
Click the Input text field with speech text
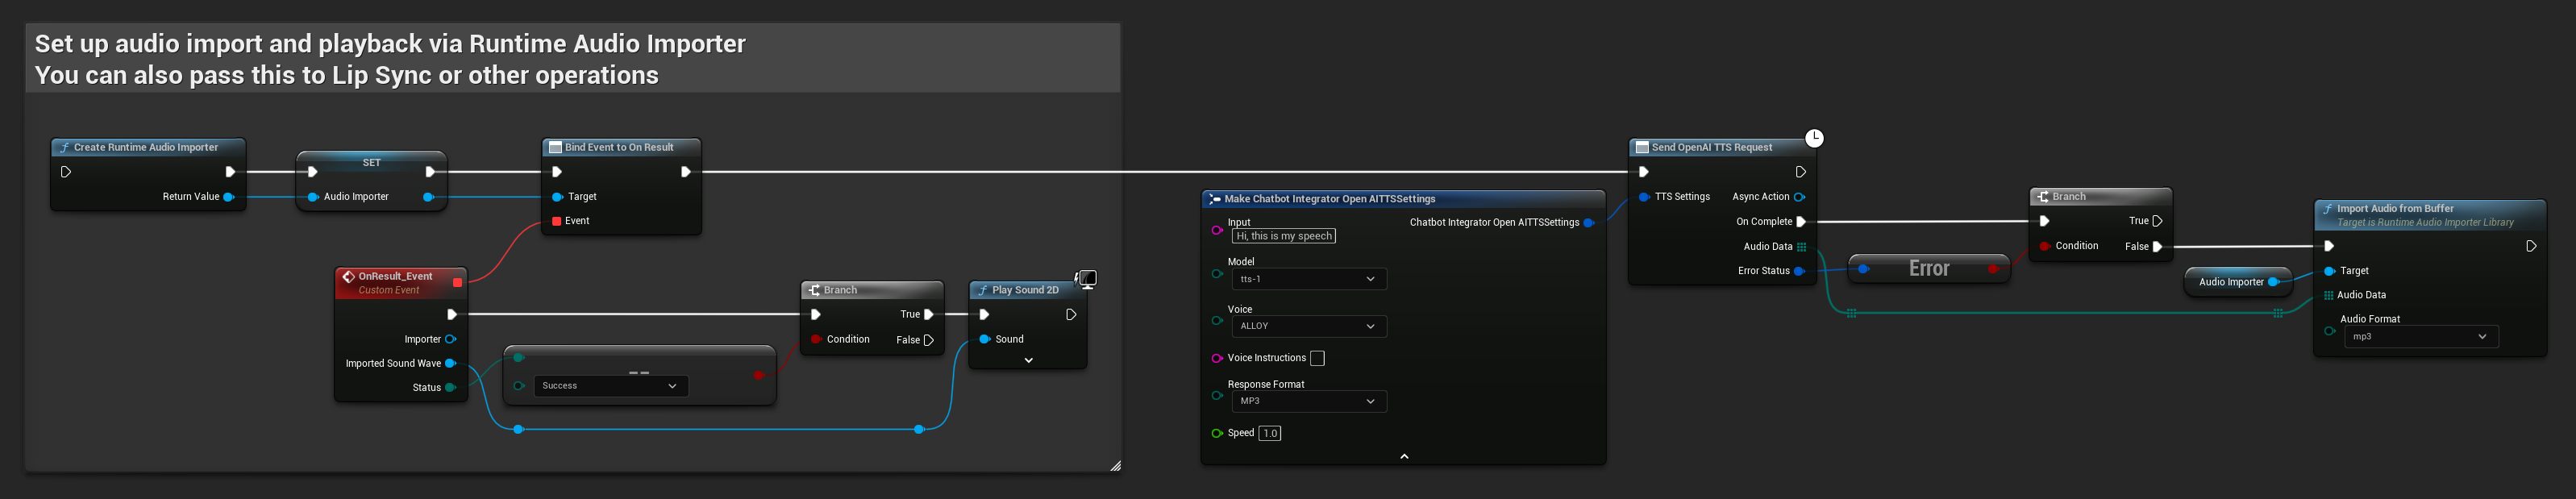click(1284, 236)
